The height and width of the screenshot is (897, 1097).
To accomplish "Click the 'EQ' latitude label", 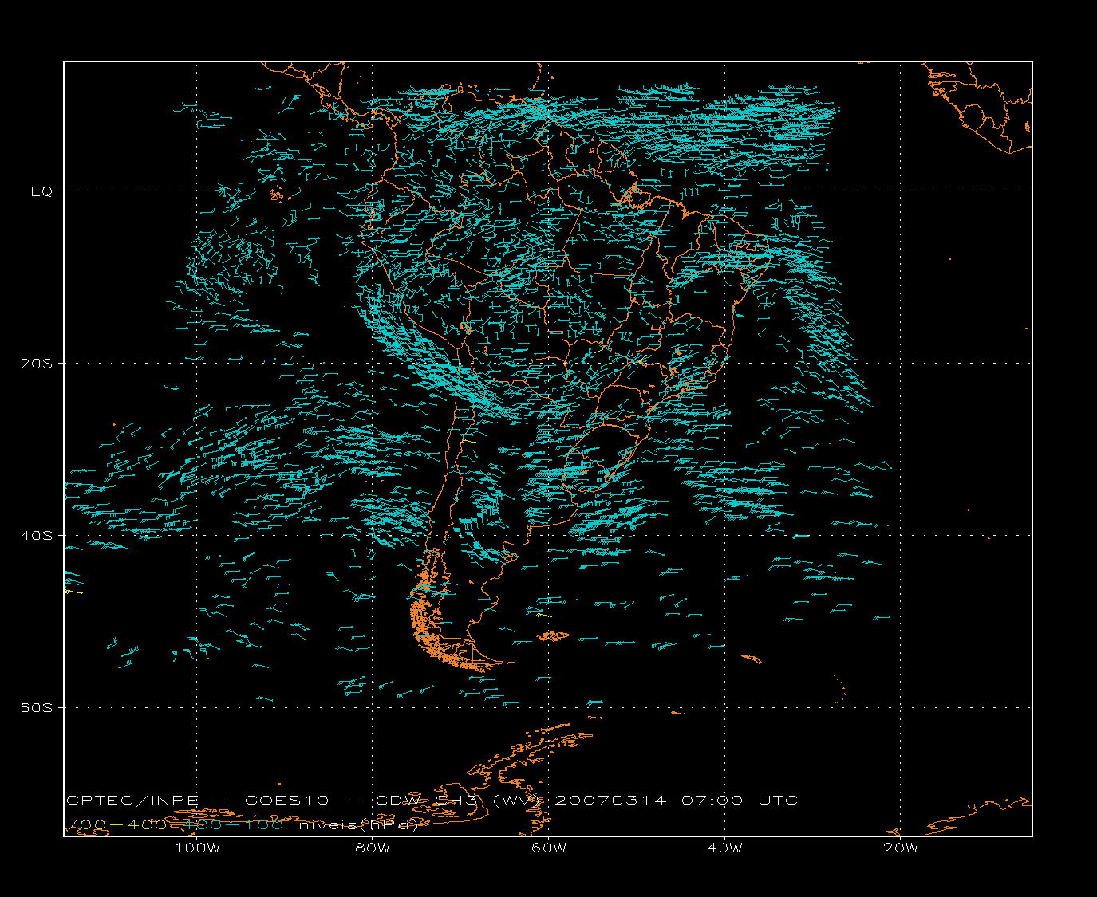I will (41, 191).
